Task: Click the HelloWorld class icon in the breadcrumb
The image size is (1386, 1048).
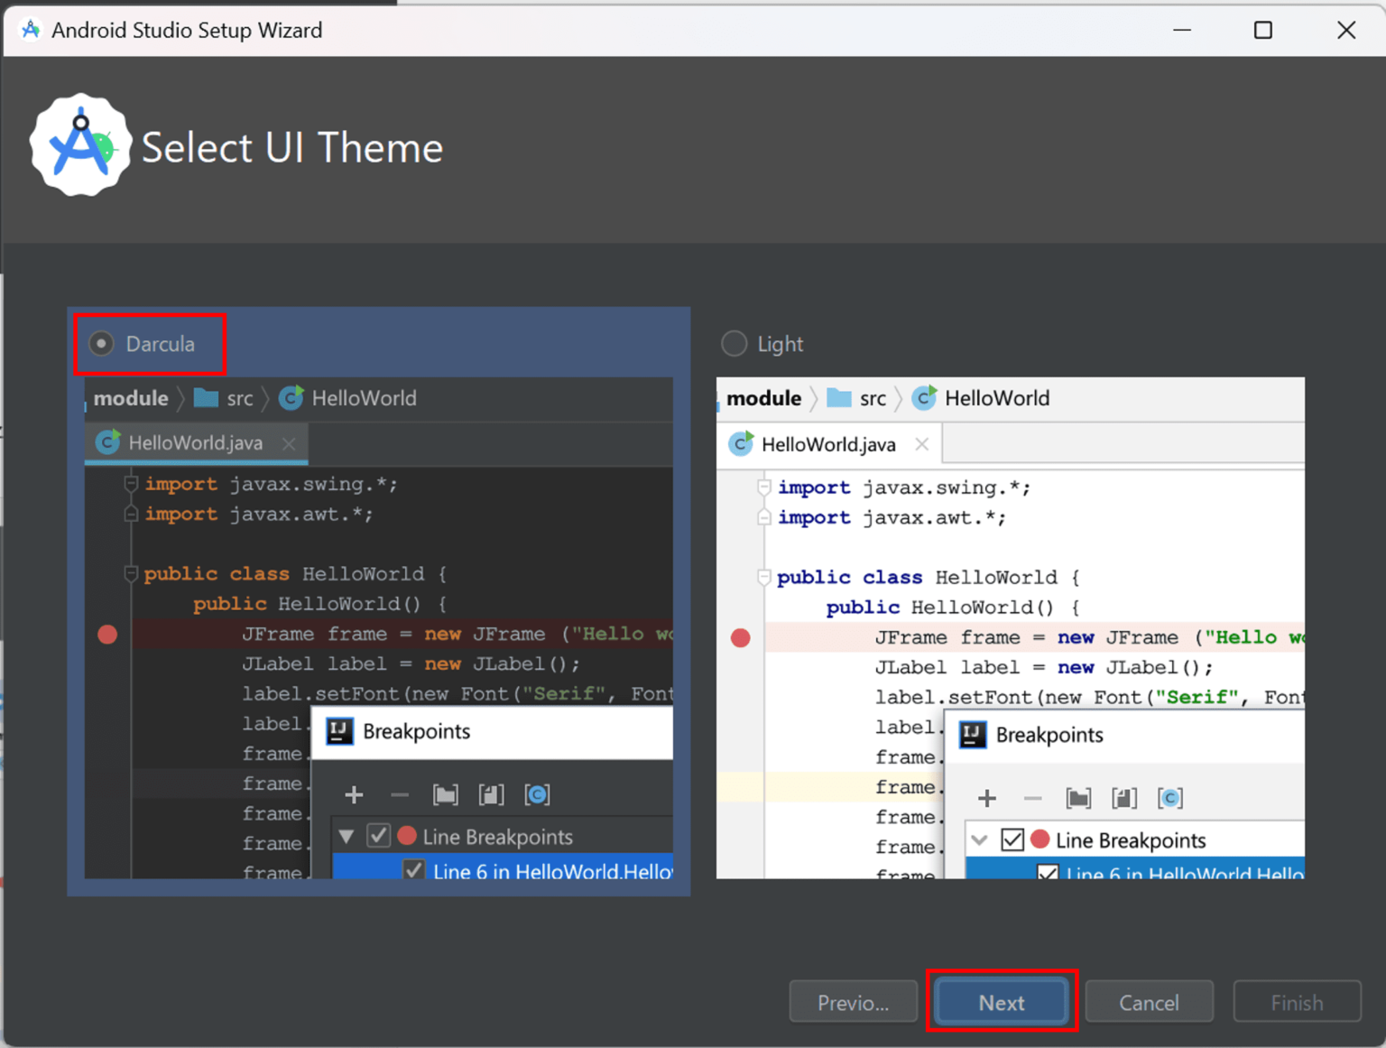Action: tap(291, 397)
